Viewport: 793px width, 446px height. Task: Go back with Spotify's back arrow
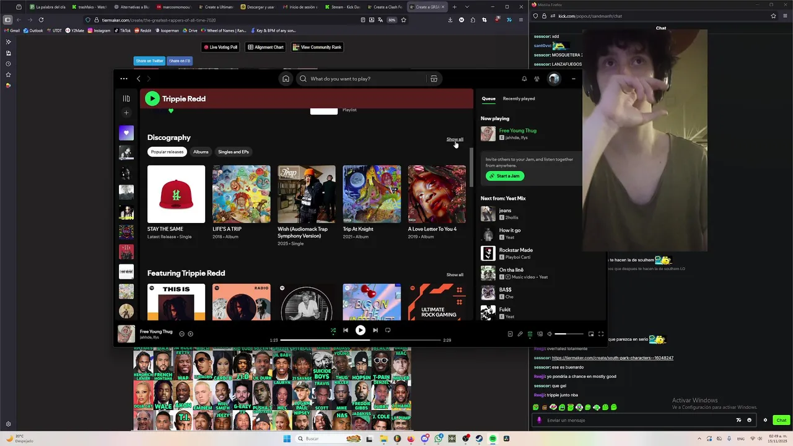[138, 79]
